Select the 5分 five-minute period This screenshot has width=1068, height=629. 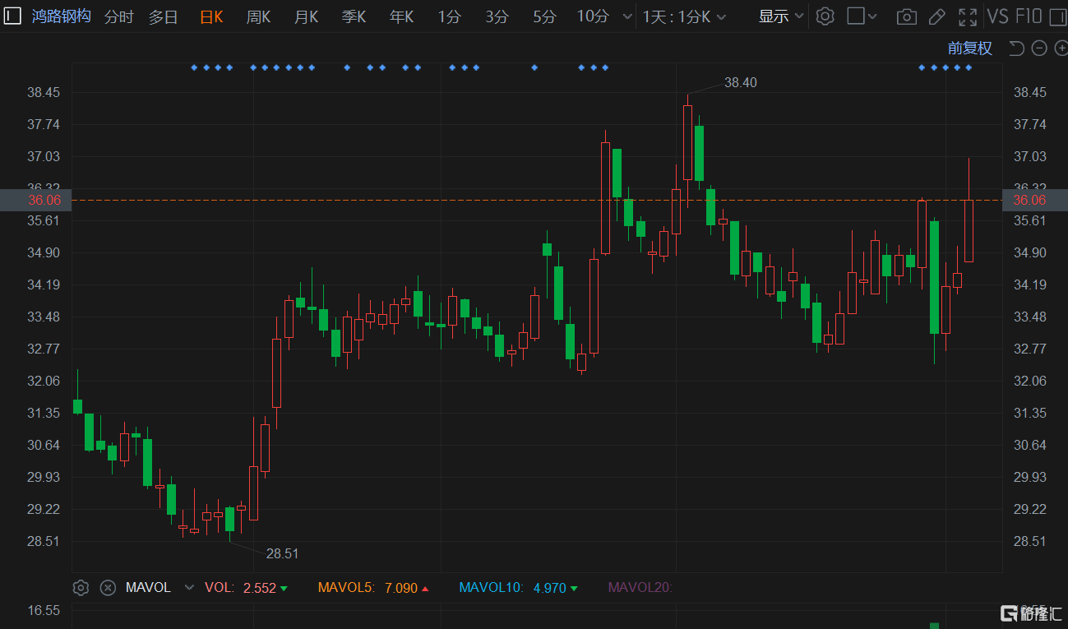(544, 16)
